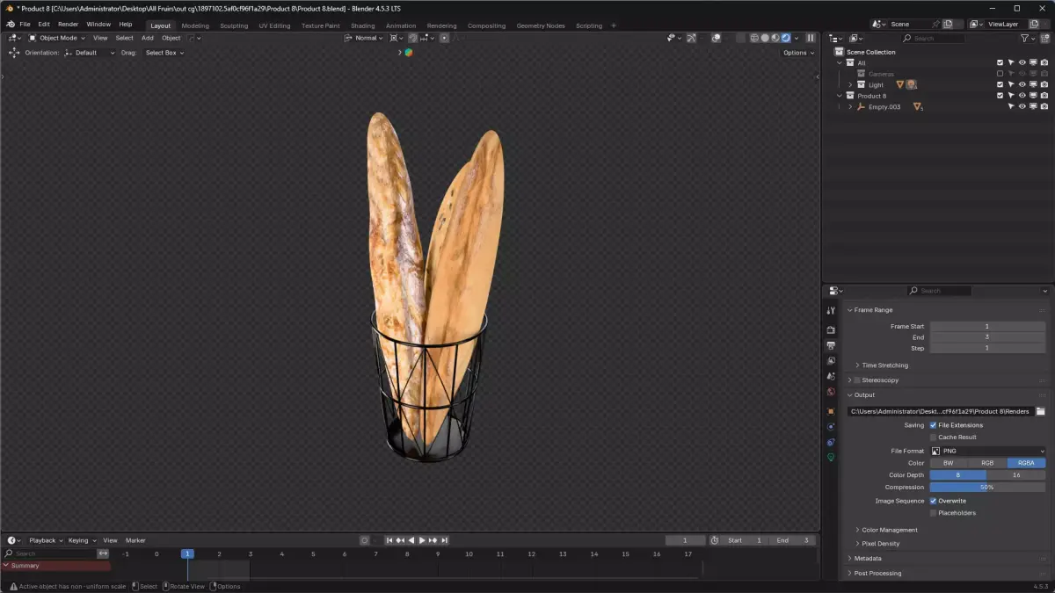The height and width of the screenshot is (593, 1055).
Task: Open the viewport Add menu
Action: 148,38
